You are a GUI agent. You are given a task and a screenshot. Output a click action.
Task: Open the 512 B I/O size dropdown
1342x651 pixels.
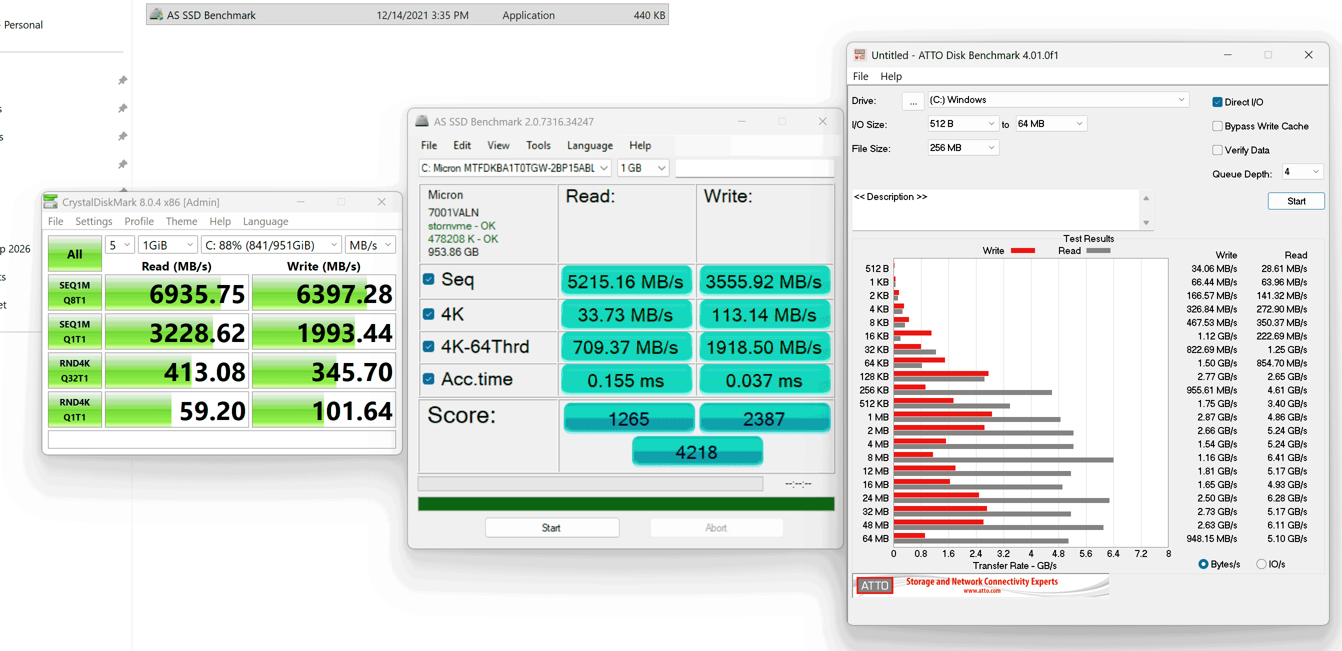click(962, 123)
